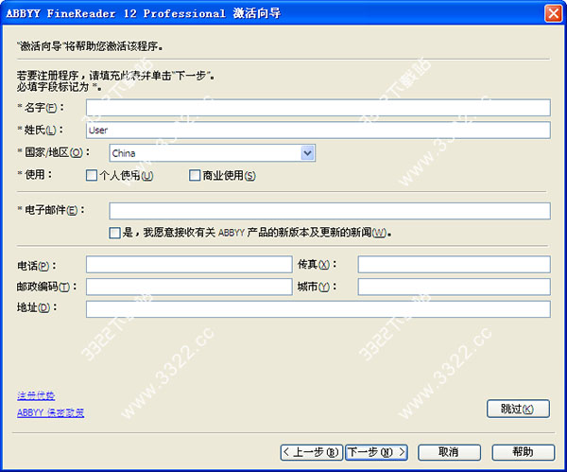
Task: Check the 商业使用 checkbox
Action: tap(195, 176)
